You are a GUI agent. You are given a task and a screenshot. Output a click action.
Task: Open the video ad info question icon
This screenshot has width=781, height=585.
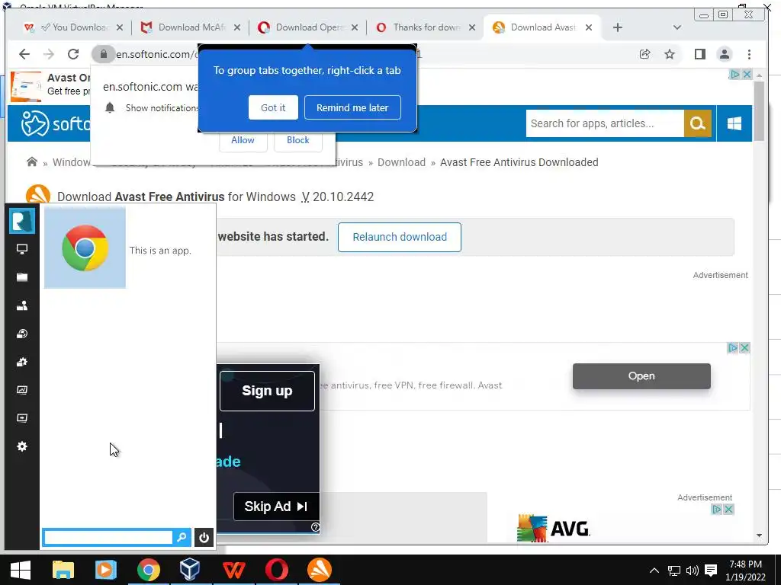[x=315, y=527]
